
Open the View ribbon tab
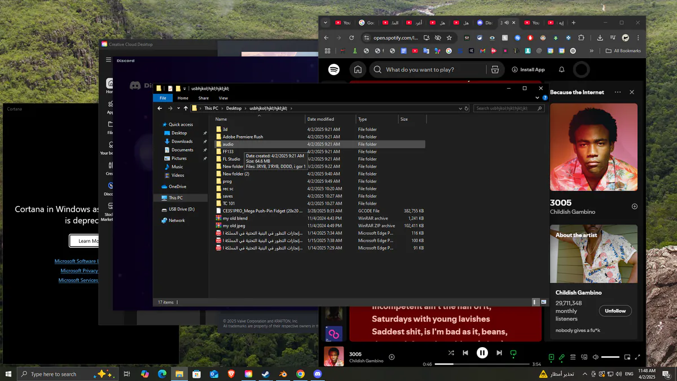click(223, 98)
